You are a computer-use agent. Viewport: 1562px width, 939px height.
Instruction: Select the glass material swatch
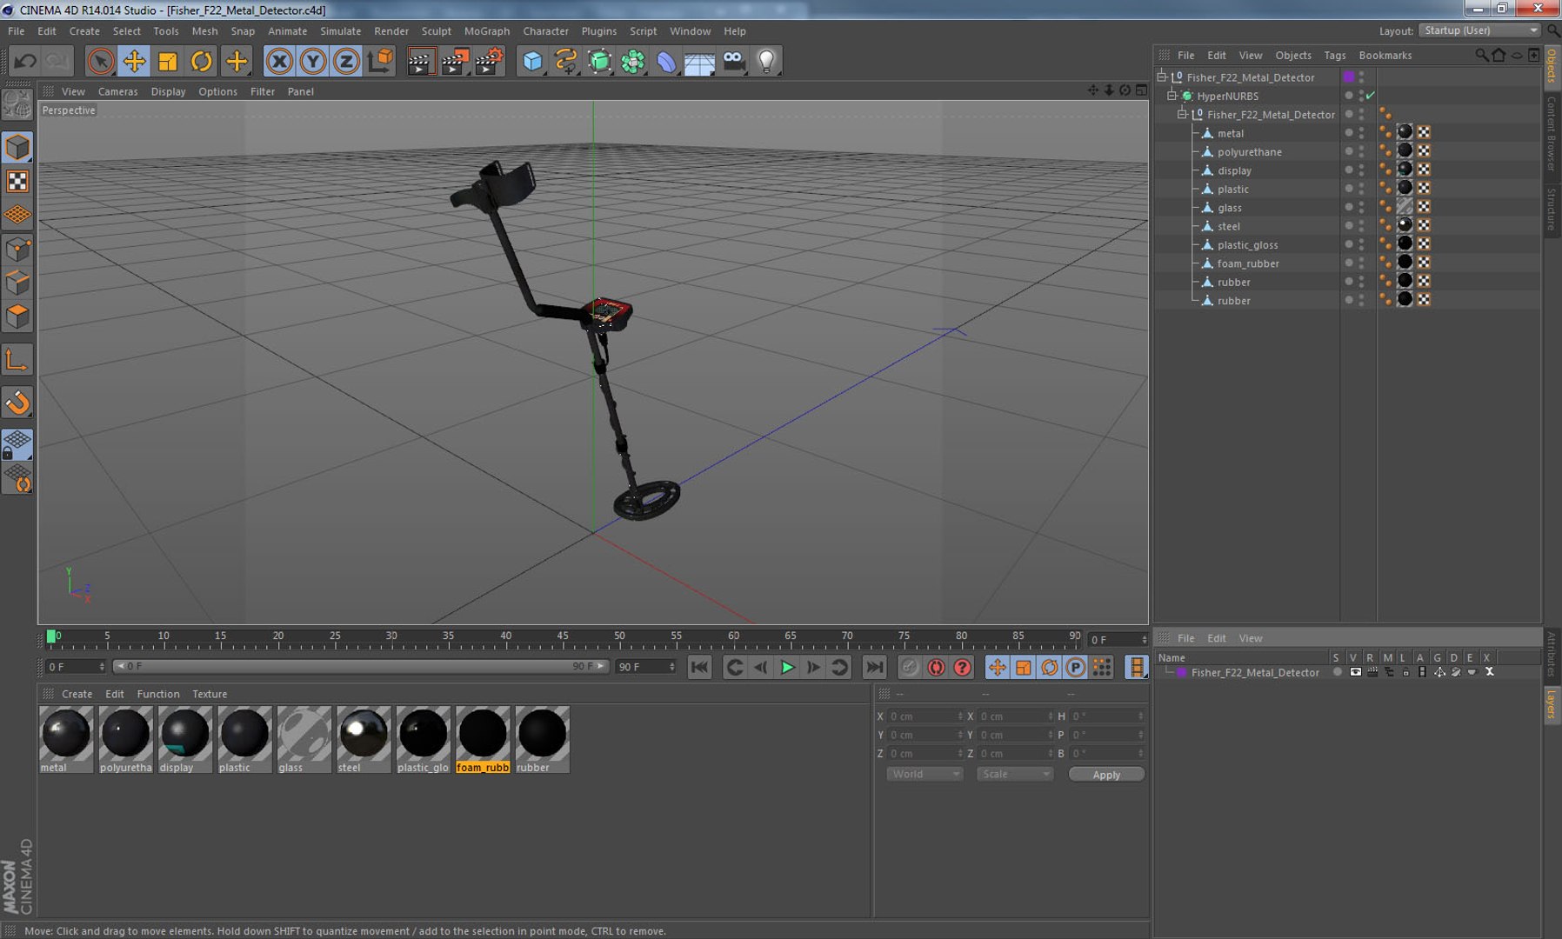pyautogui.click(x=304, y=739)
